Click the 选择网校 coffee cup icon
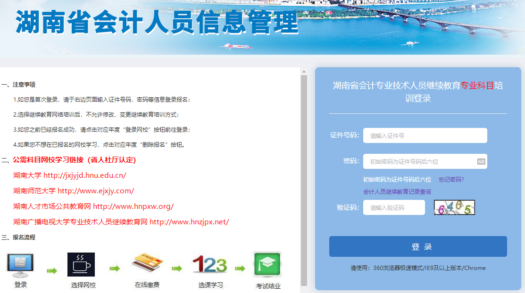525x293 pixels. (80, 264)
